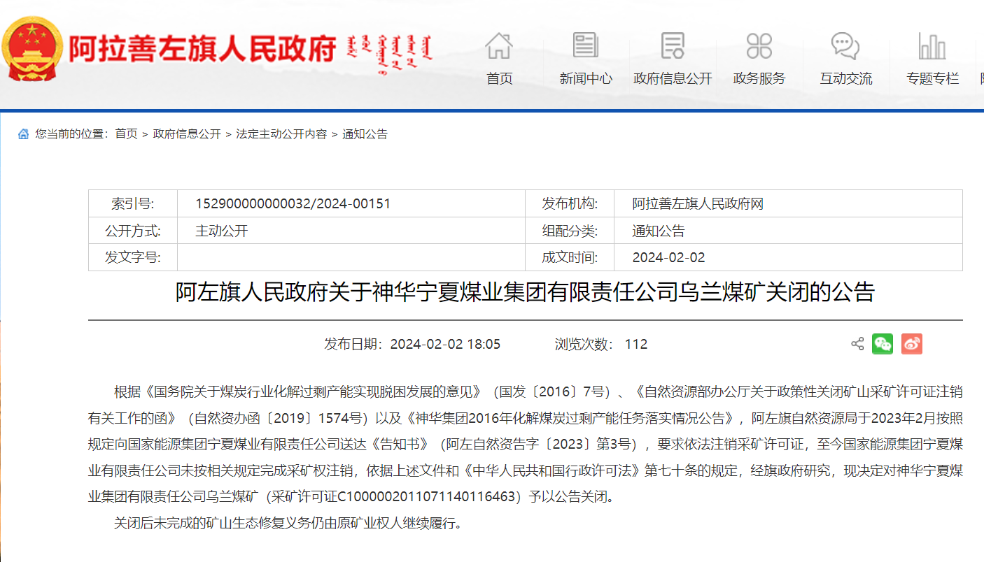984x562 pixels.
Task: Click the national emblem logo
Action: [33, 49]
